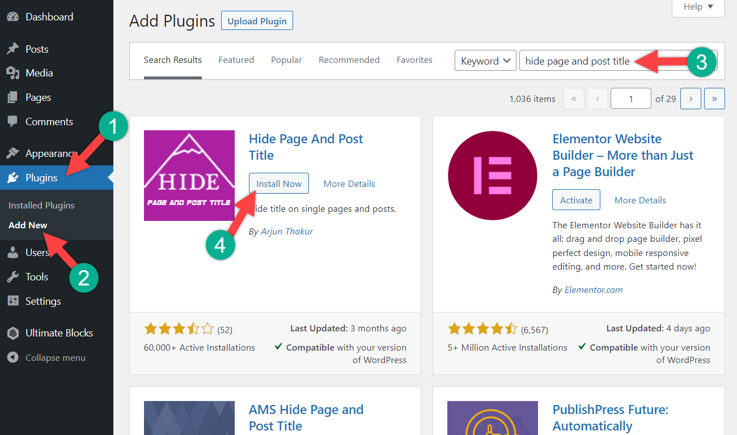Click the PublishPress Future plugin thumbnail
737x435 pixels.
(492, 418)
